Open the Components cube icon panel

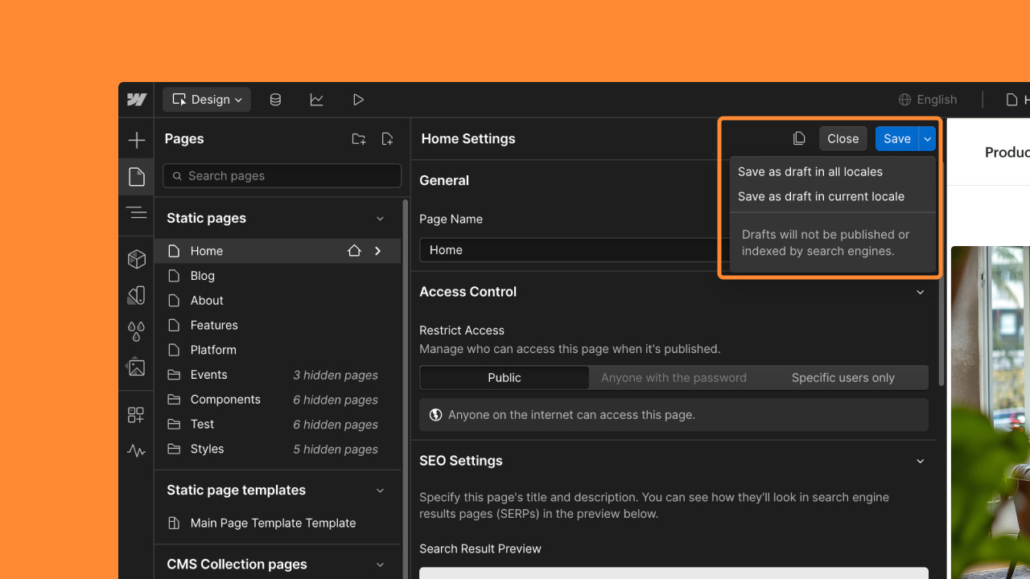coord(137,259)
